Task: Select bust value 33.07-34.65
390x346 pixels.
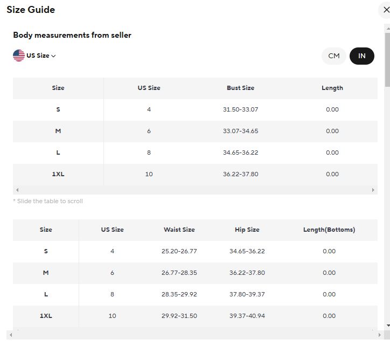Action: [240, 131]
